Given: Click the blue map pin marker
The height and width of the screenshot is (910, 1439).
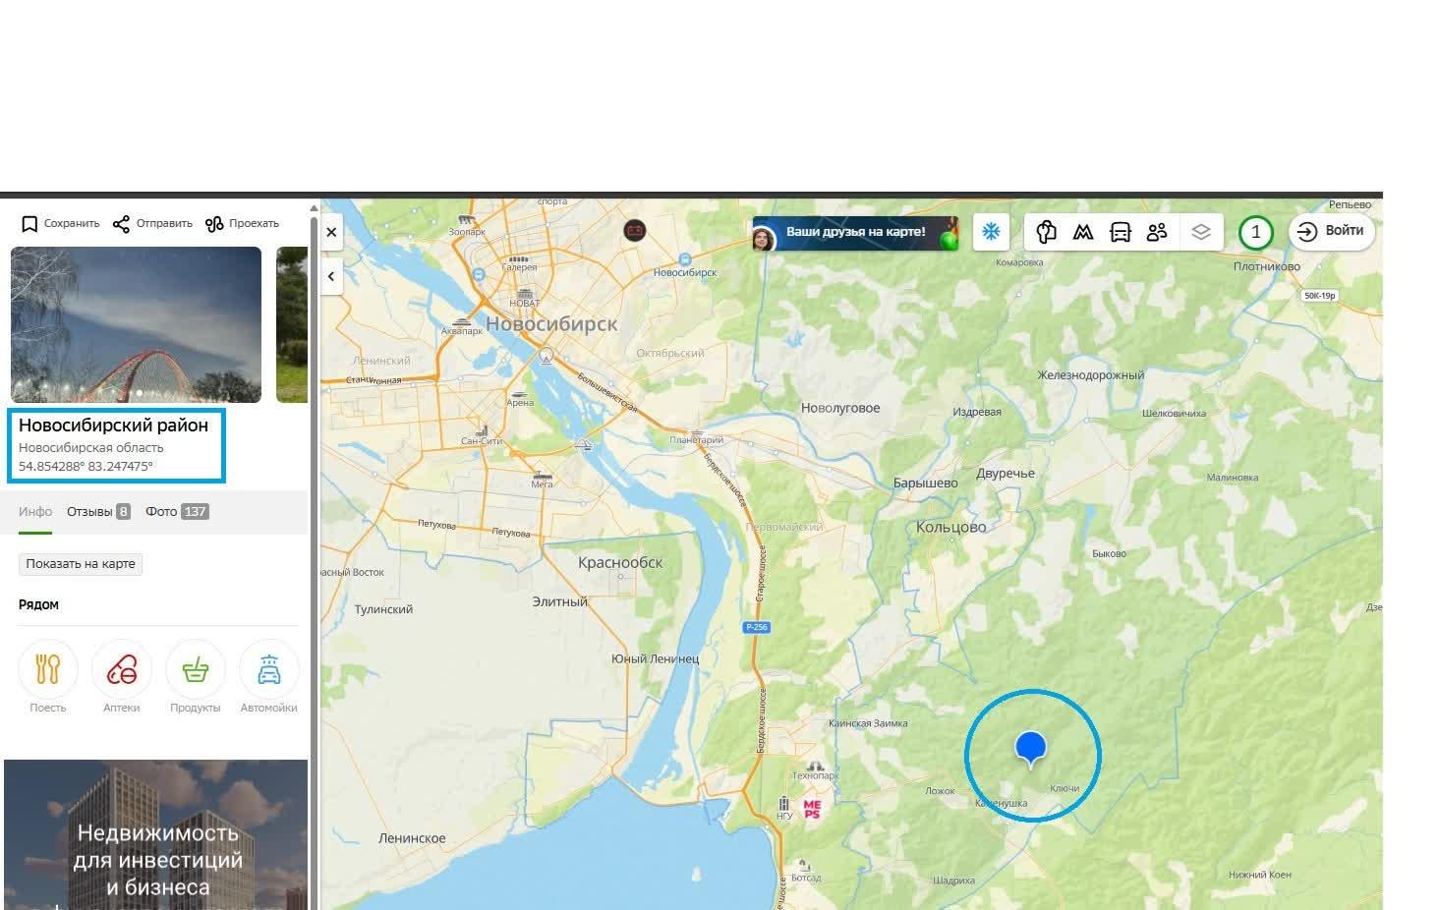Looking at the screenshot, I should (x=1030, y=749).
